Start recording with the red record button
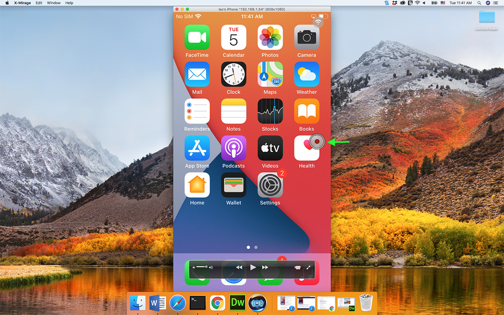The width and height of the screenshot is (504, 315). click(x=317, y=141)
